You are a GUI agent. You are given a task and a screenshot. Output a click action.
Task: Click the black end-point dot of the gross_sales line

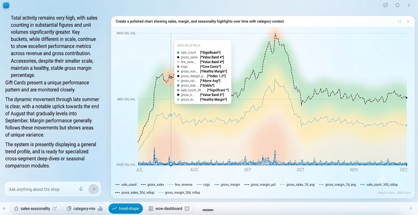406,98
